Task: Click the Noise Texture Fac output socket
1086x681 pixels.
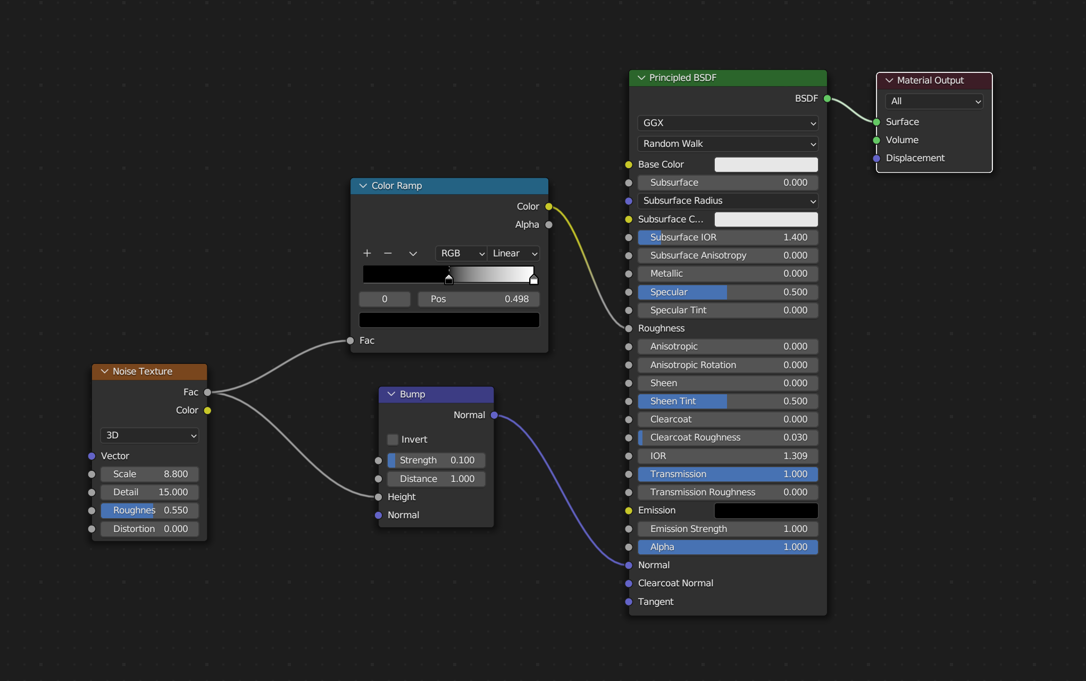Action: 207,393
